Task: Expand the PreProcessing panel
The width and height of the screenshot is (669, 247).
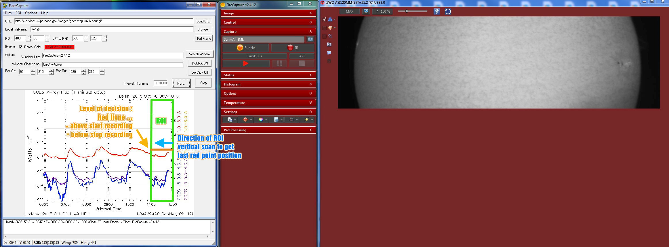Action: pyautogui.click(x=268, y=130)
